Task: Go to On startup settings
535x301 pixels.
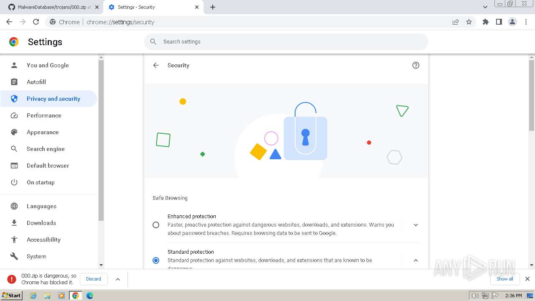Action: click(x=48, y=182)
